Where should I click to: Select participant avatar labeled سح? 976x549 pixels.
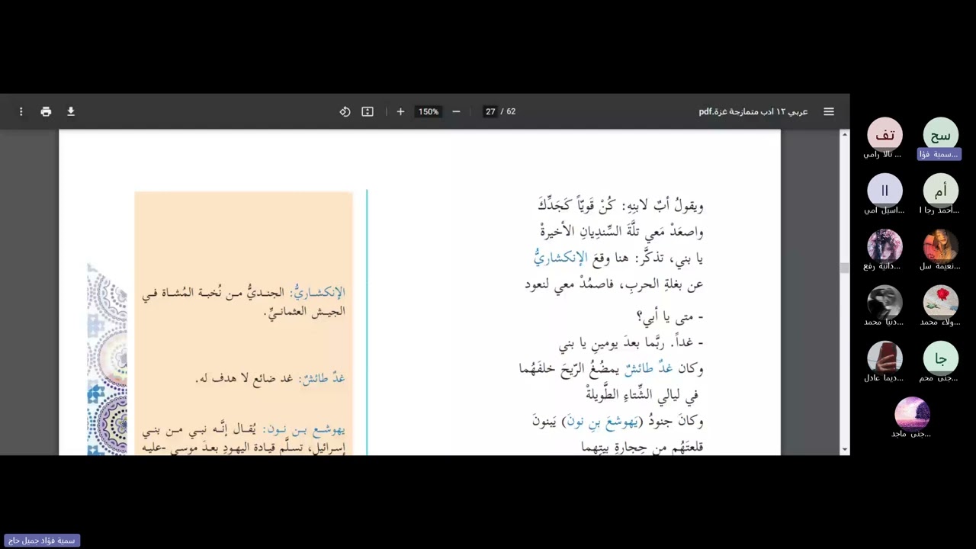click(940, 135)
